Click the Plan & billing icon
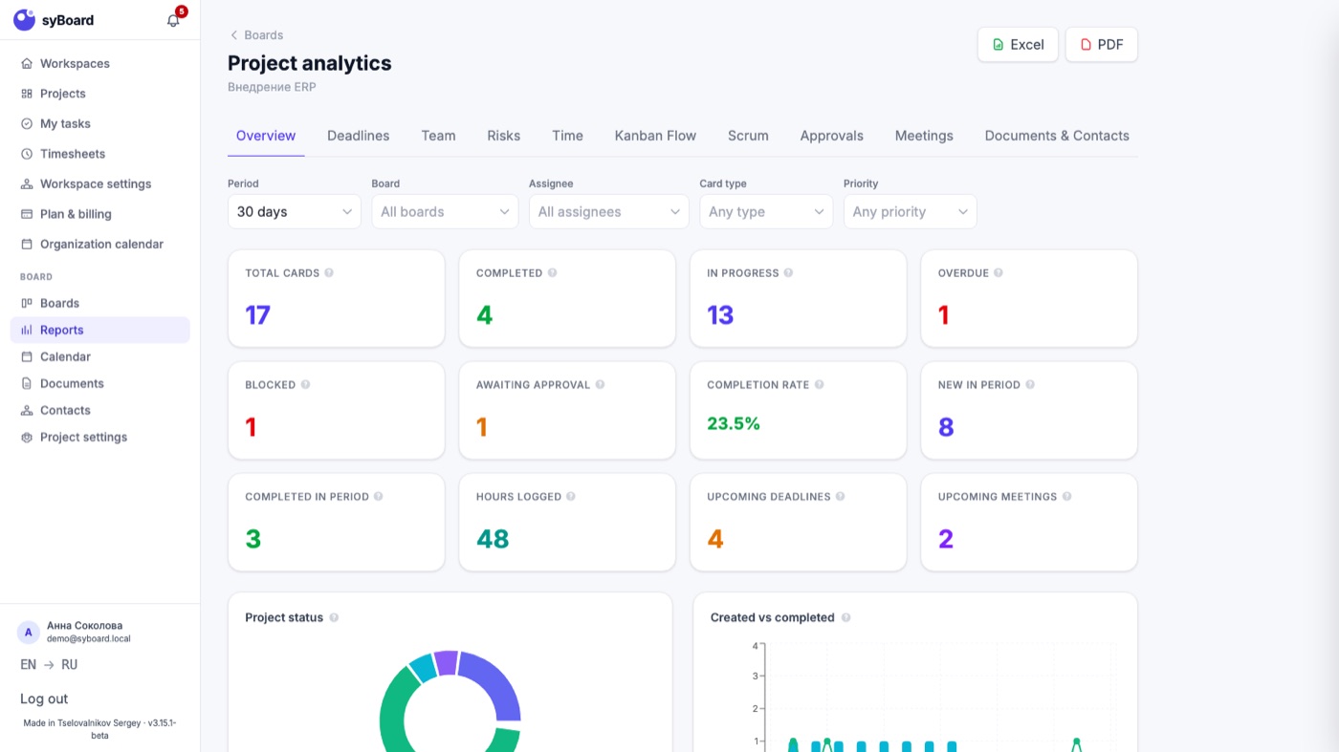The height and width of the screenshot is (752, 1339). [27, 214]
